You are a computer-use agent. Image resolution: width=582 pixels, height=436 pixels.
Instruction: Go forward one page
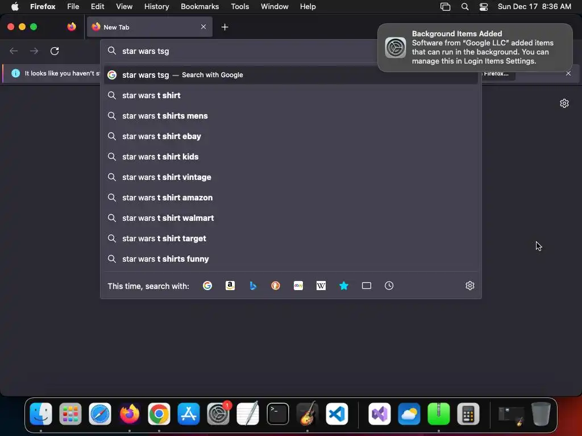tap(34, 51)
